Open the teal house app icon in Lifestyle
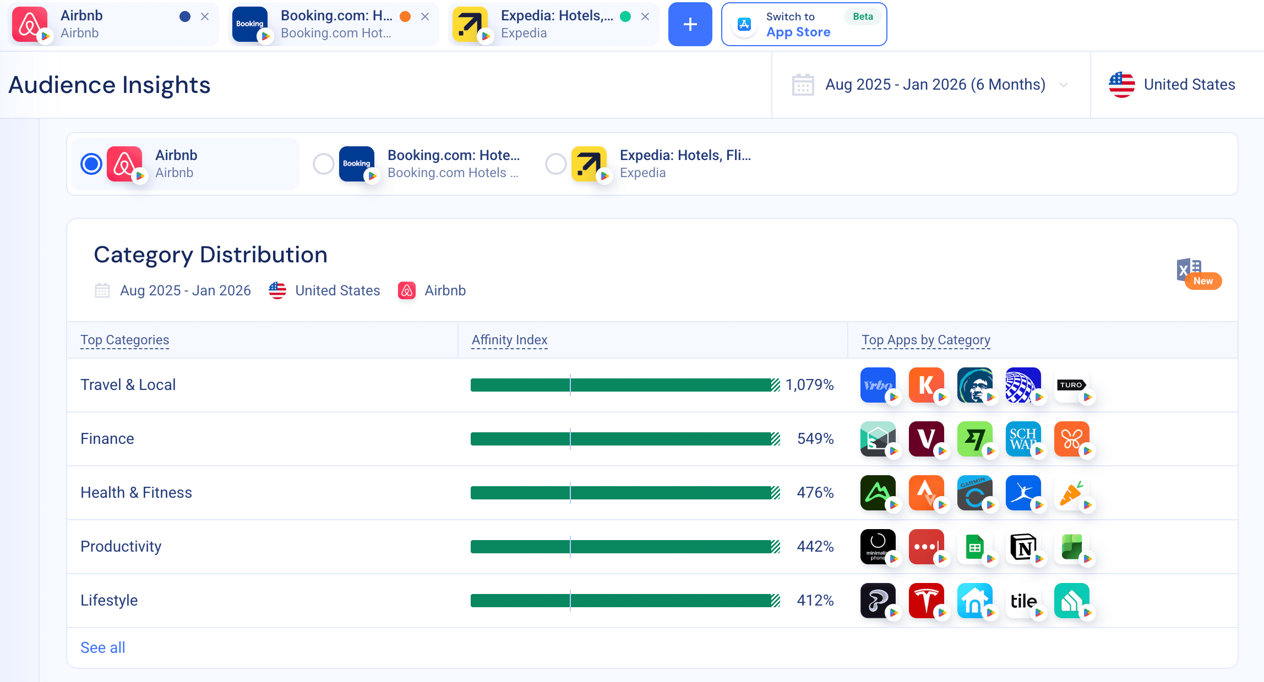1264x682 pixels. 1071,601
